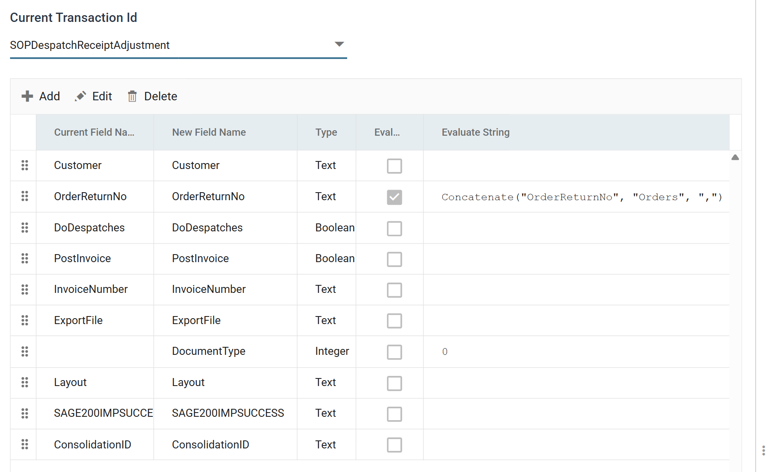Grab the drag handle for InvoiceNumber row

pos(25,290)
